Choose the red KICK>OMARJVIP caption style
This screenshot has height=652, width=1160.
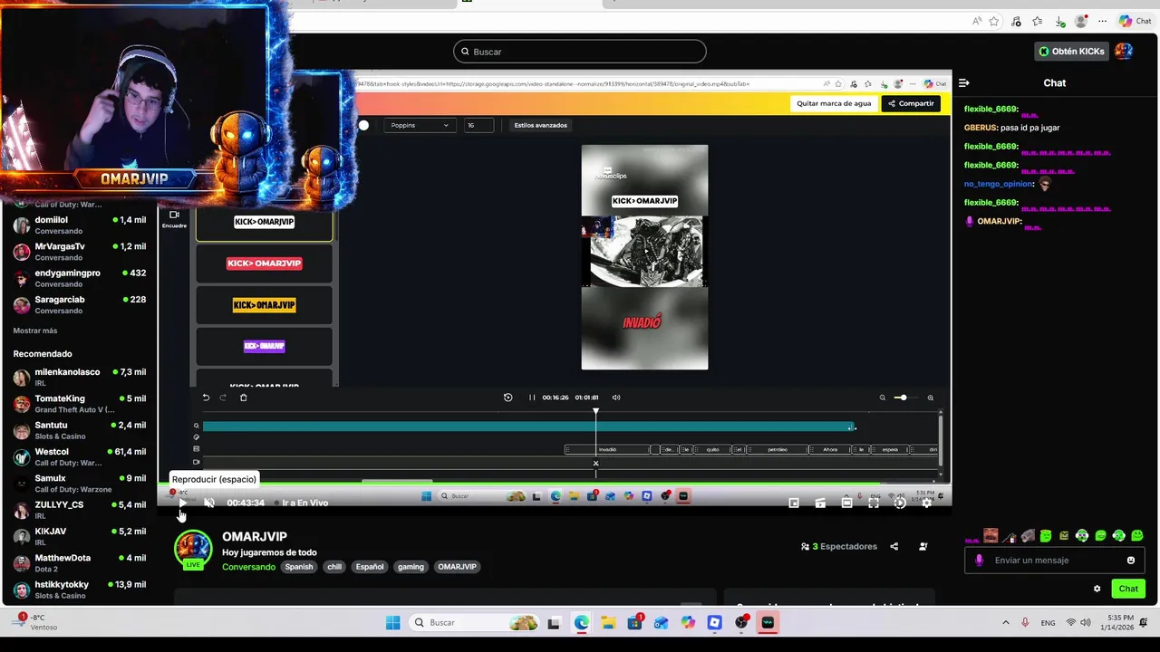264,264
